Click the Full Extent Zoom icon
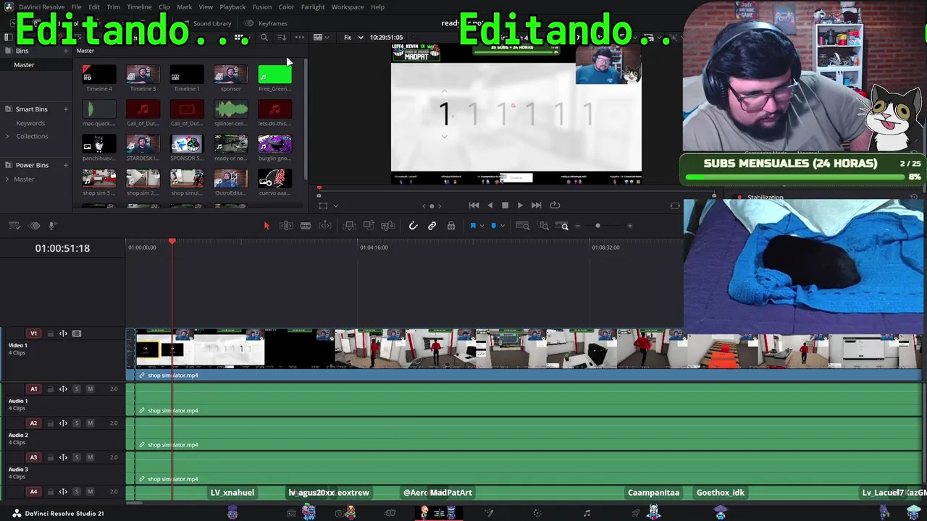927x521 pixels. coord(523,226)
